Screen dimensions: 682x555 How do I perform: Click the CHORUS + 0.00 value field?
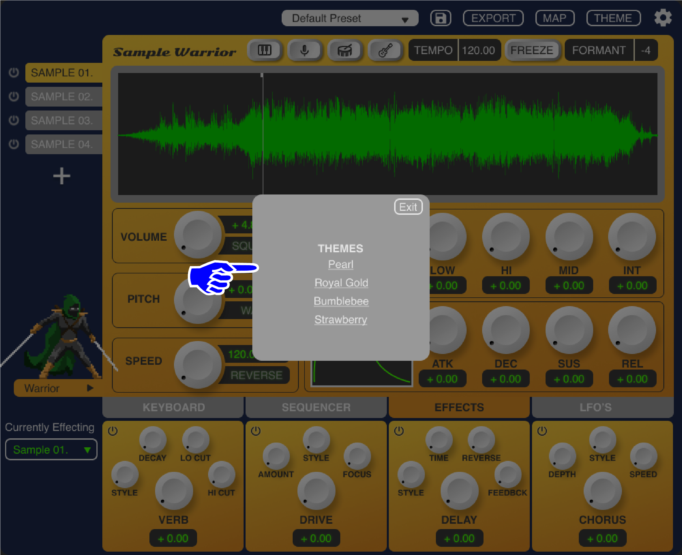click(602, 538)
